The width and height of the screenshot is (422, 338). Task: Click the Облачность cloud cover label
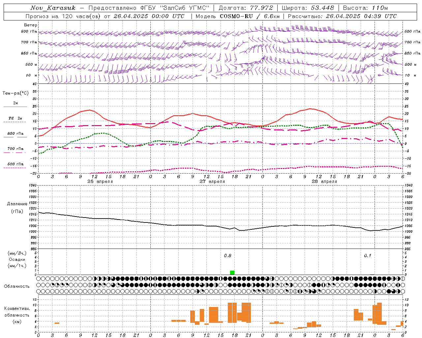point(17,287)
